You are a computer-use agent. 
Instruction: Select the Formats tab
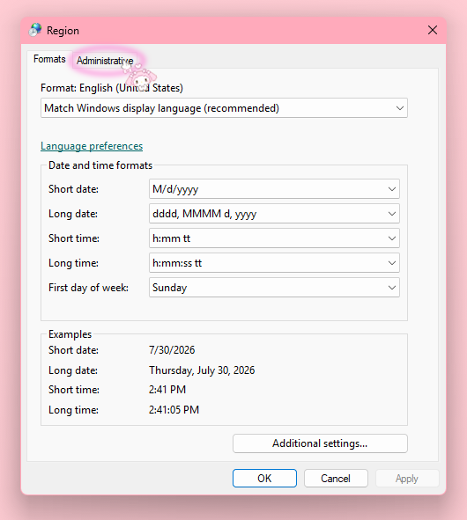point(49,59)
